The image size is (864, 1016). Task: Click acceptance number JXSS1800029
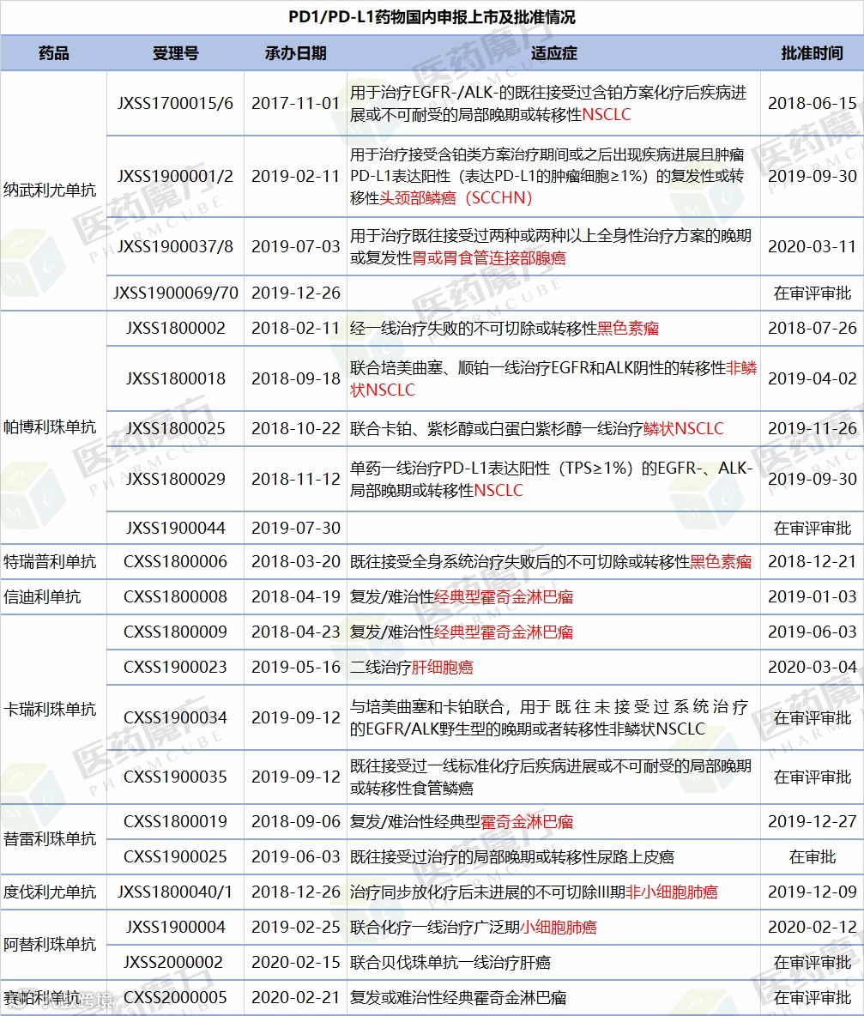(176, 479)
